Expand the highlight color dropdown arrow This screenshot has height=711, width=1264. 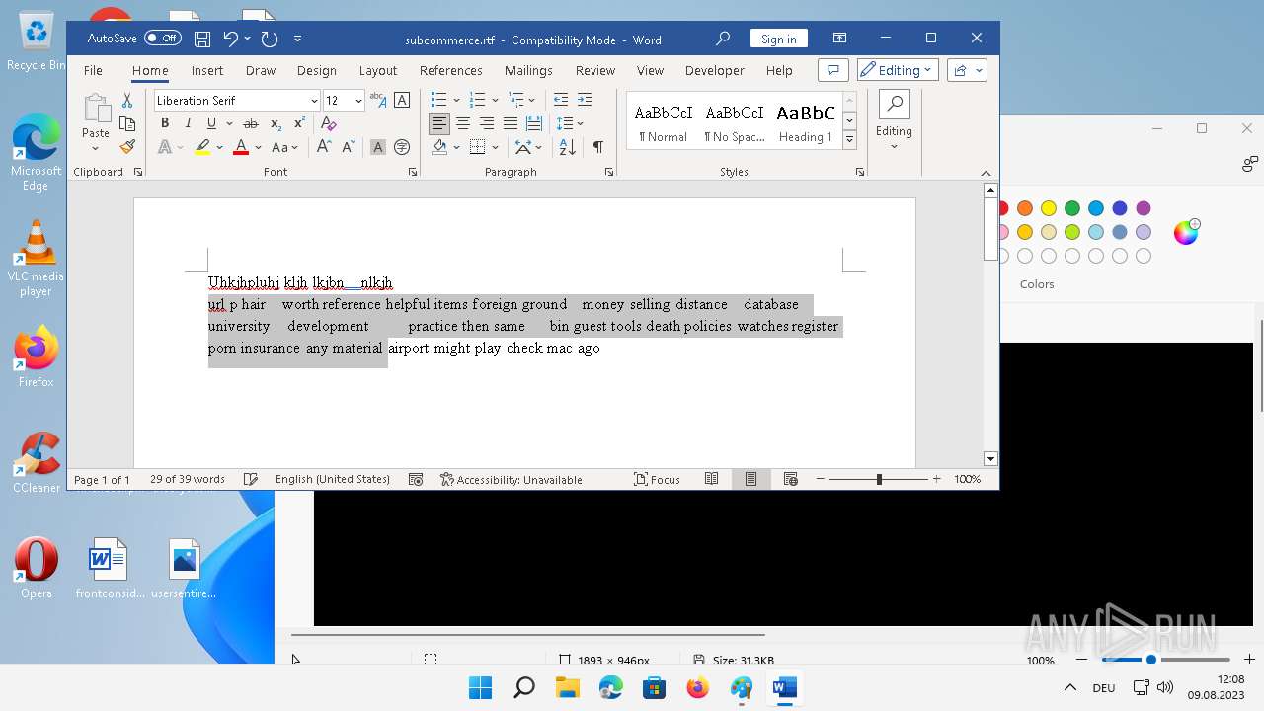(220, 147)
